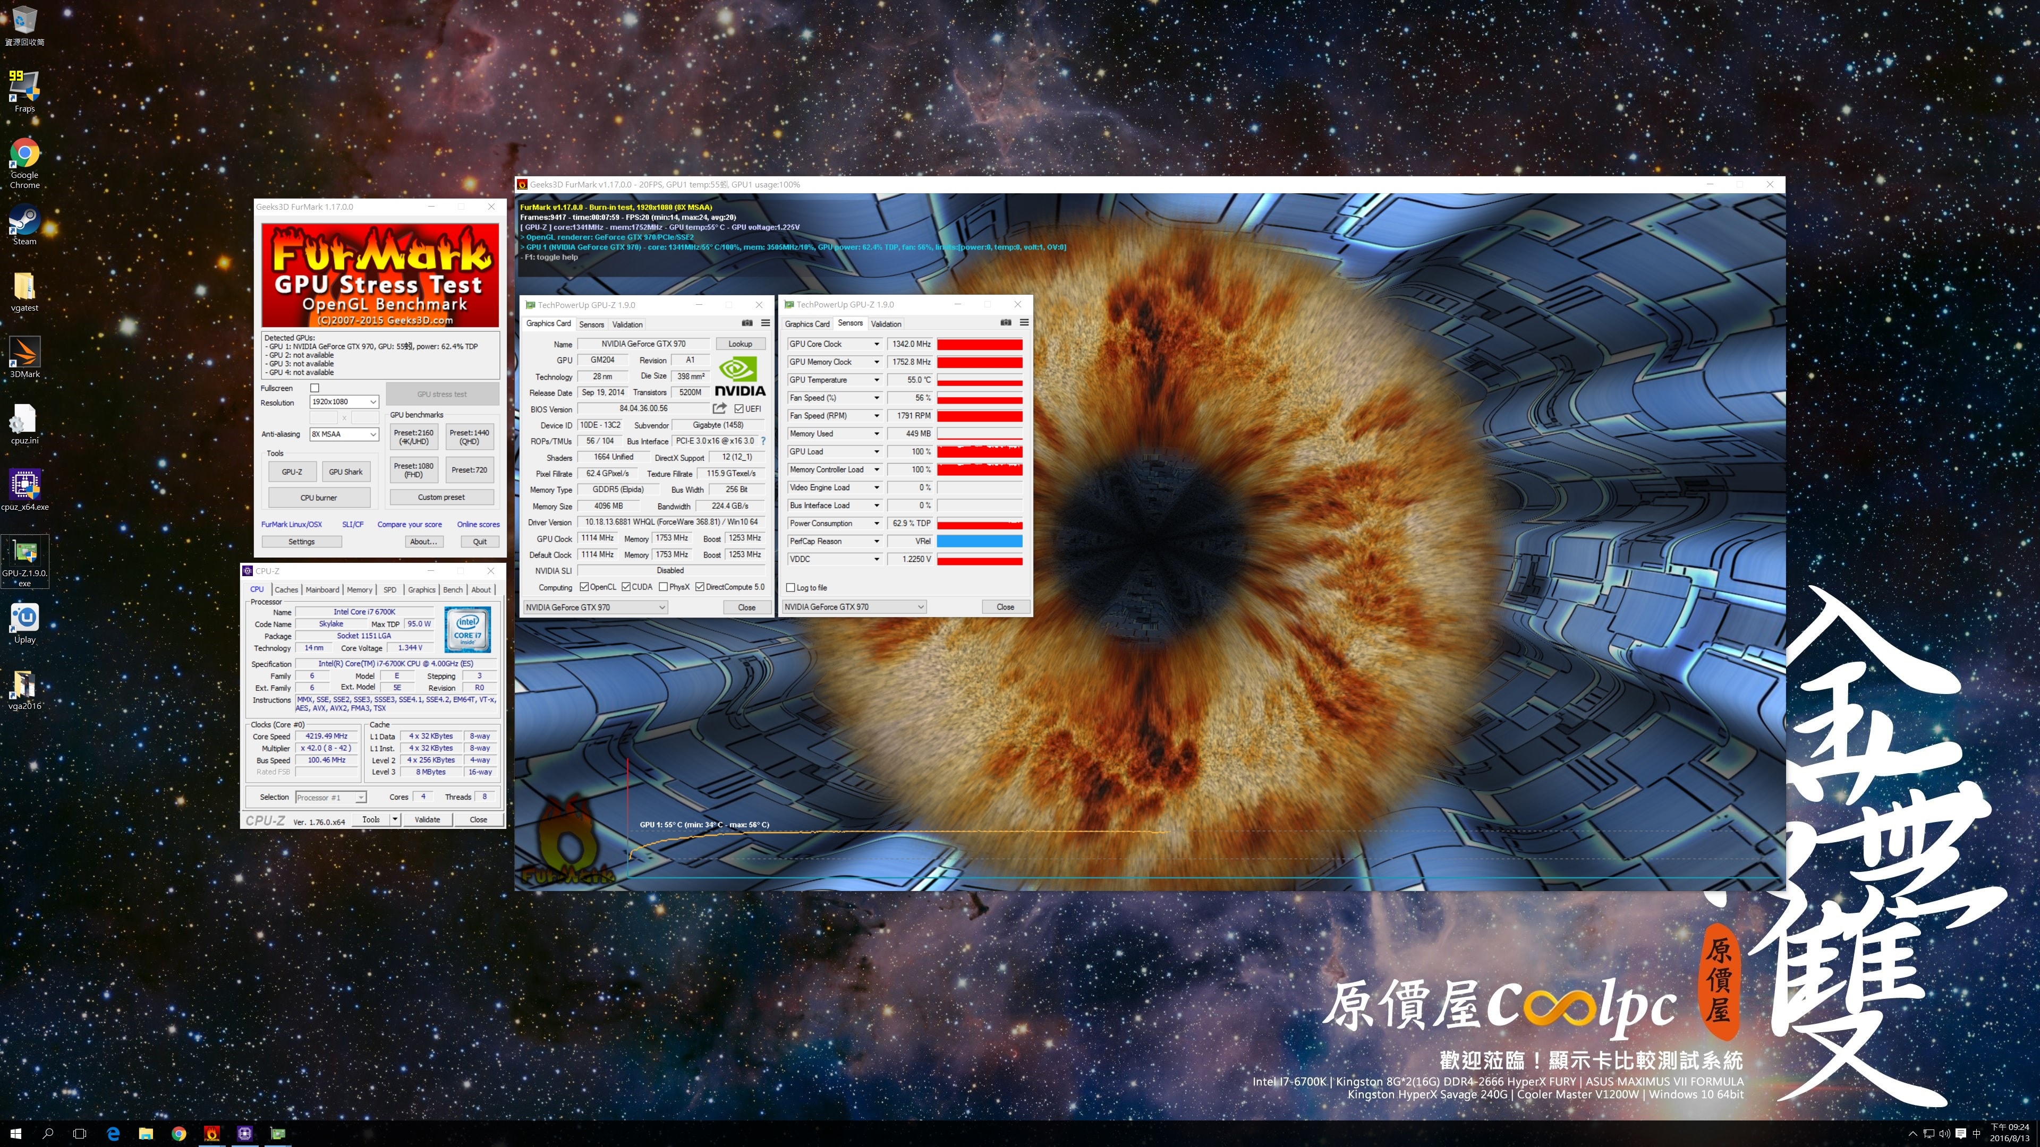The width and height of the screenshot is (2040, 1147).
Task: Open the Anti-aliasing 8X MSAA dropdown
Action: point(344,434)
